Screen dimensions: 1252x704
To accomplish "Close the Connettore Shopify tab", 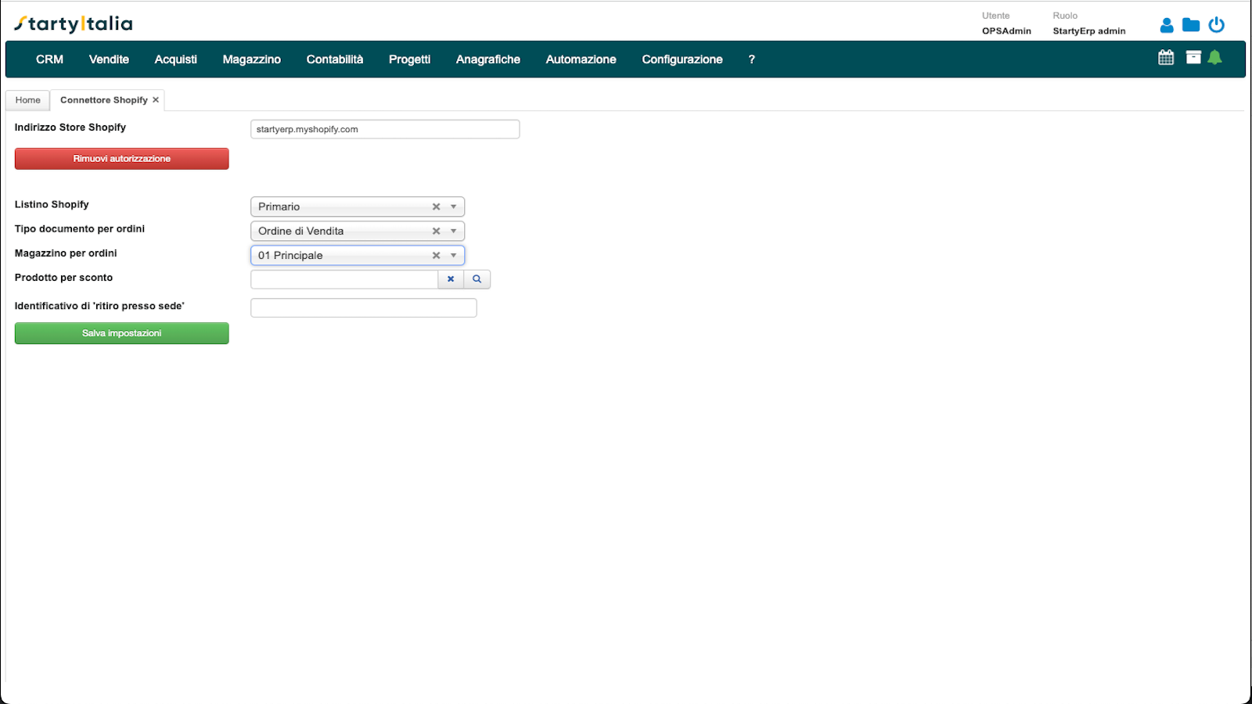I will point(156,100).
